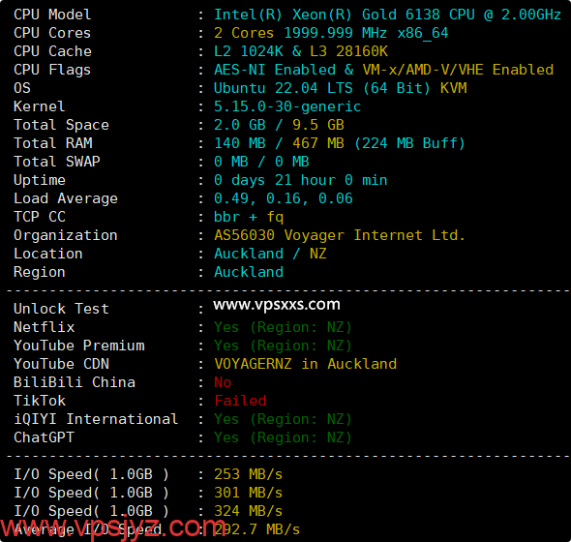Click the Total RAM usage value
Image resolution: width=571 pixels, height=542 pixels.
point(340,143)
